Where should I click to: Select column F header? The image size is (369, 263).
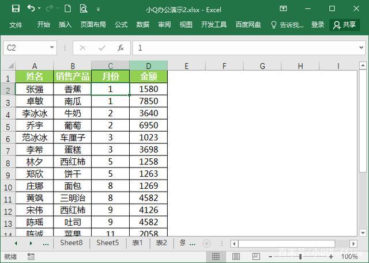pyautogui.click(x=224, y=66)
